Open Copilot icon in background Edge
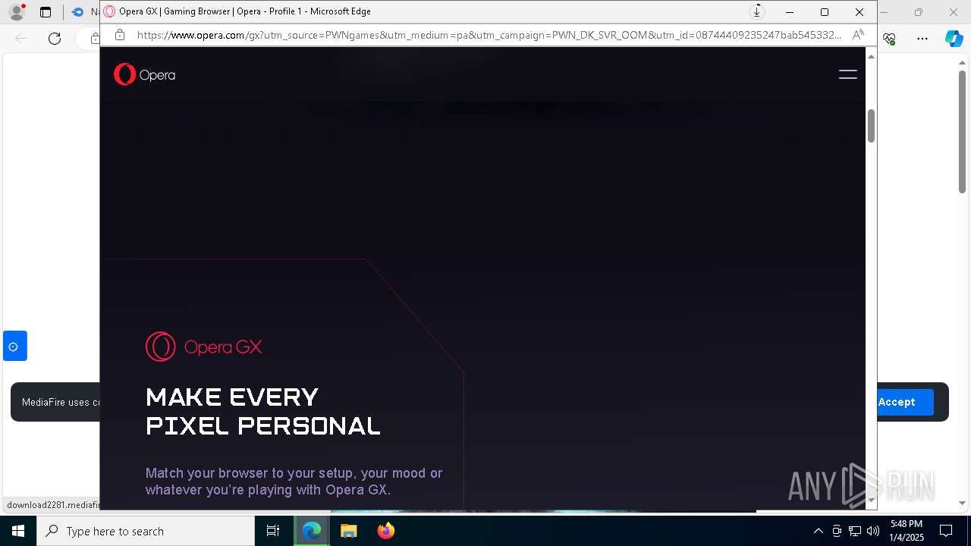 [954, 39]
